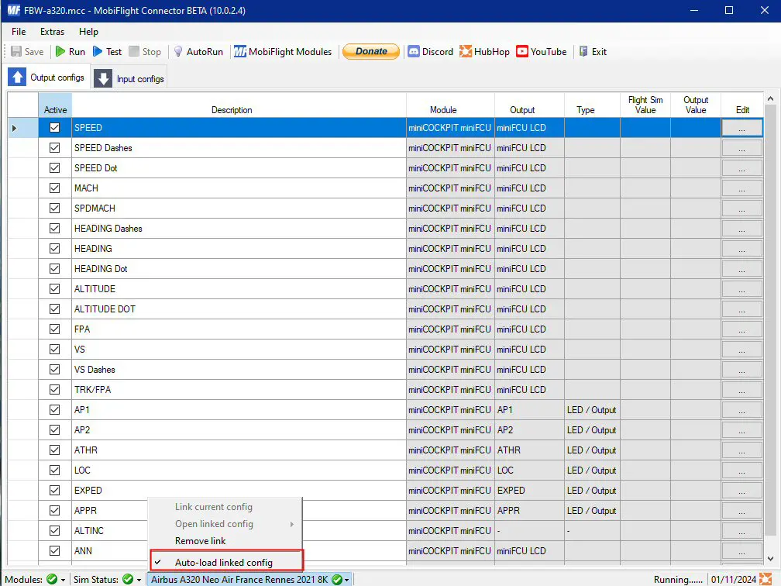Click Input configs down arrow icon
781x586 pixels.
(x=103, y=78)
